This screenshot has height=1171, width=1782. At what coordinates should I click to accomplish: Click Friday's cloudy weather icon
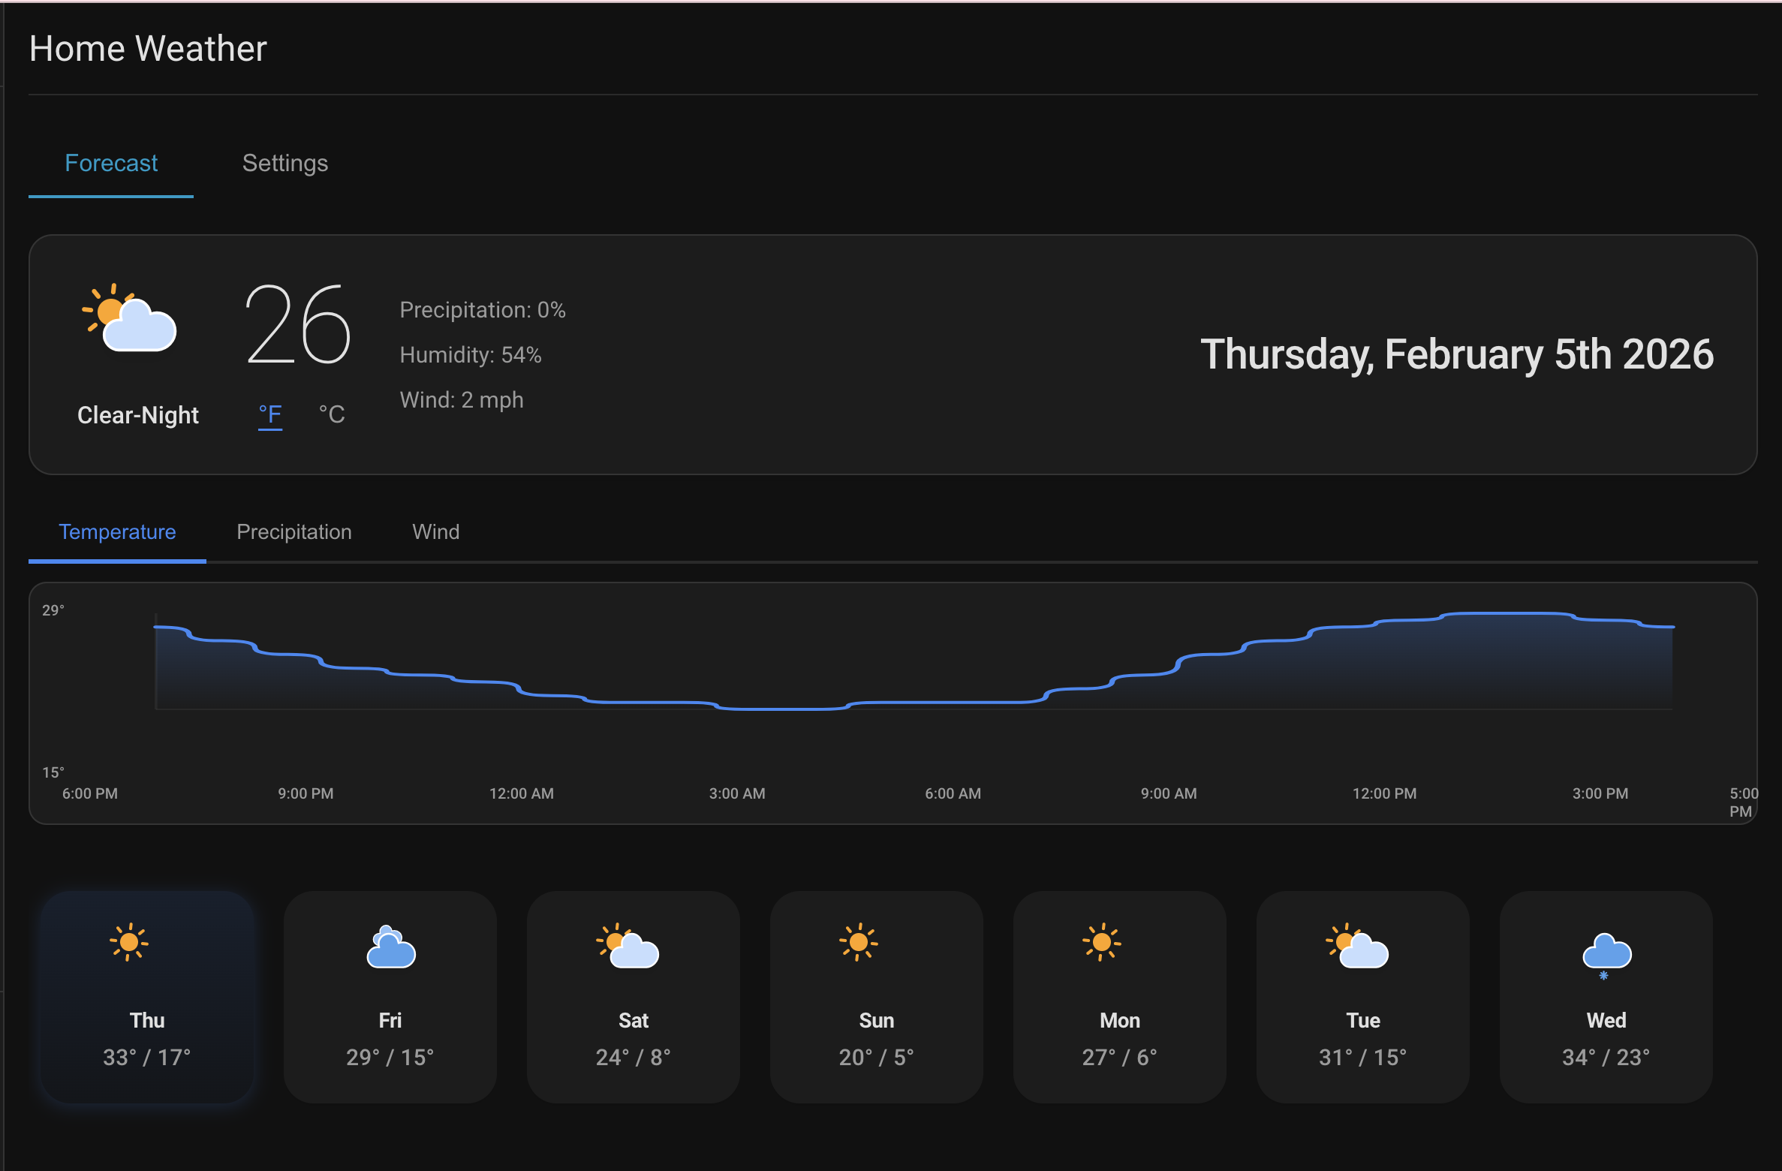[x=390, y=947]
